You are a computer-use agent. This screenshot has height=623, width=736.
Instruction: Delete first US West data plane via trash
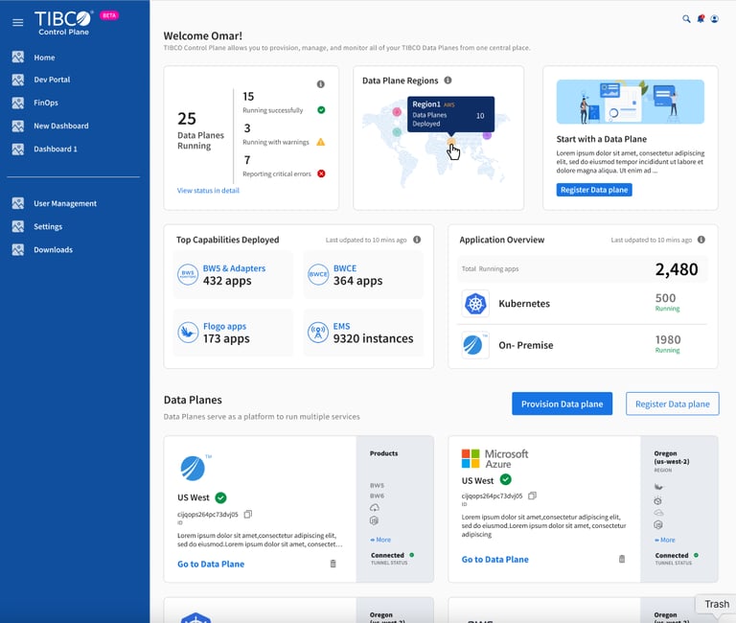pyautogui.click(x=333, y=564)
